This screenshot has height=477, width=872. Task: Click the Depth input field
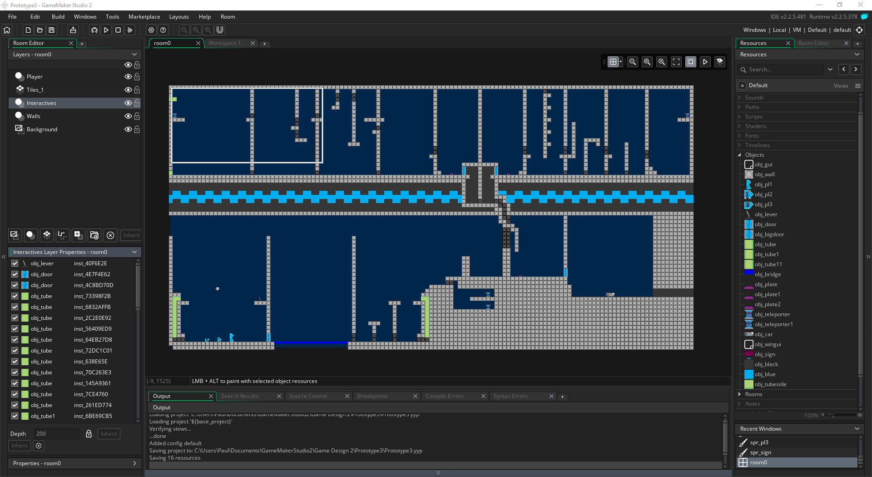tap(57, 434)
